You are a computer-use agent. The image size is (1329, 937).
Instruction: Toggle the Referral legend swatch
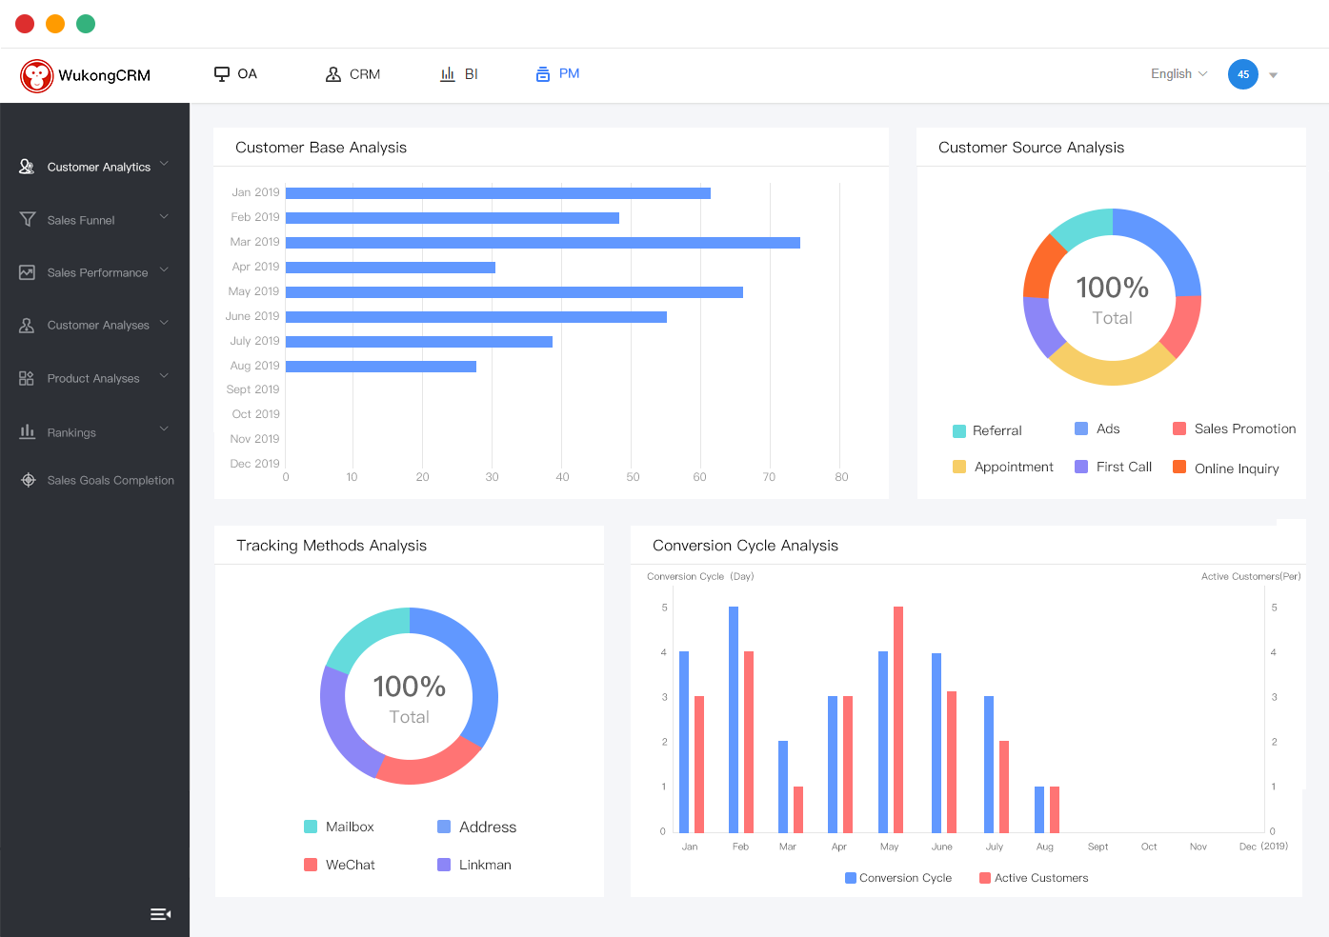click(959, 431)
